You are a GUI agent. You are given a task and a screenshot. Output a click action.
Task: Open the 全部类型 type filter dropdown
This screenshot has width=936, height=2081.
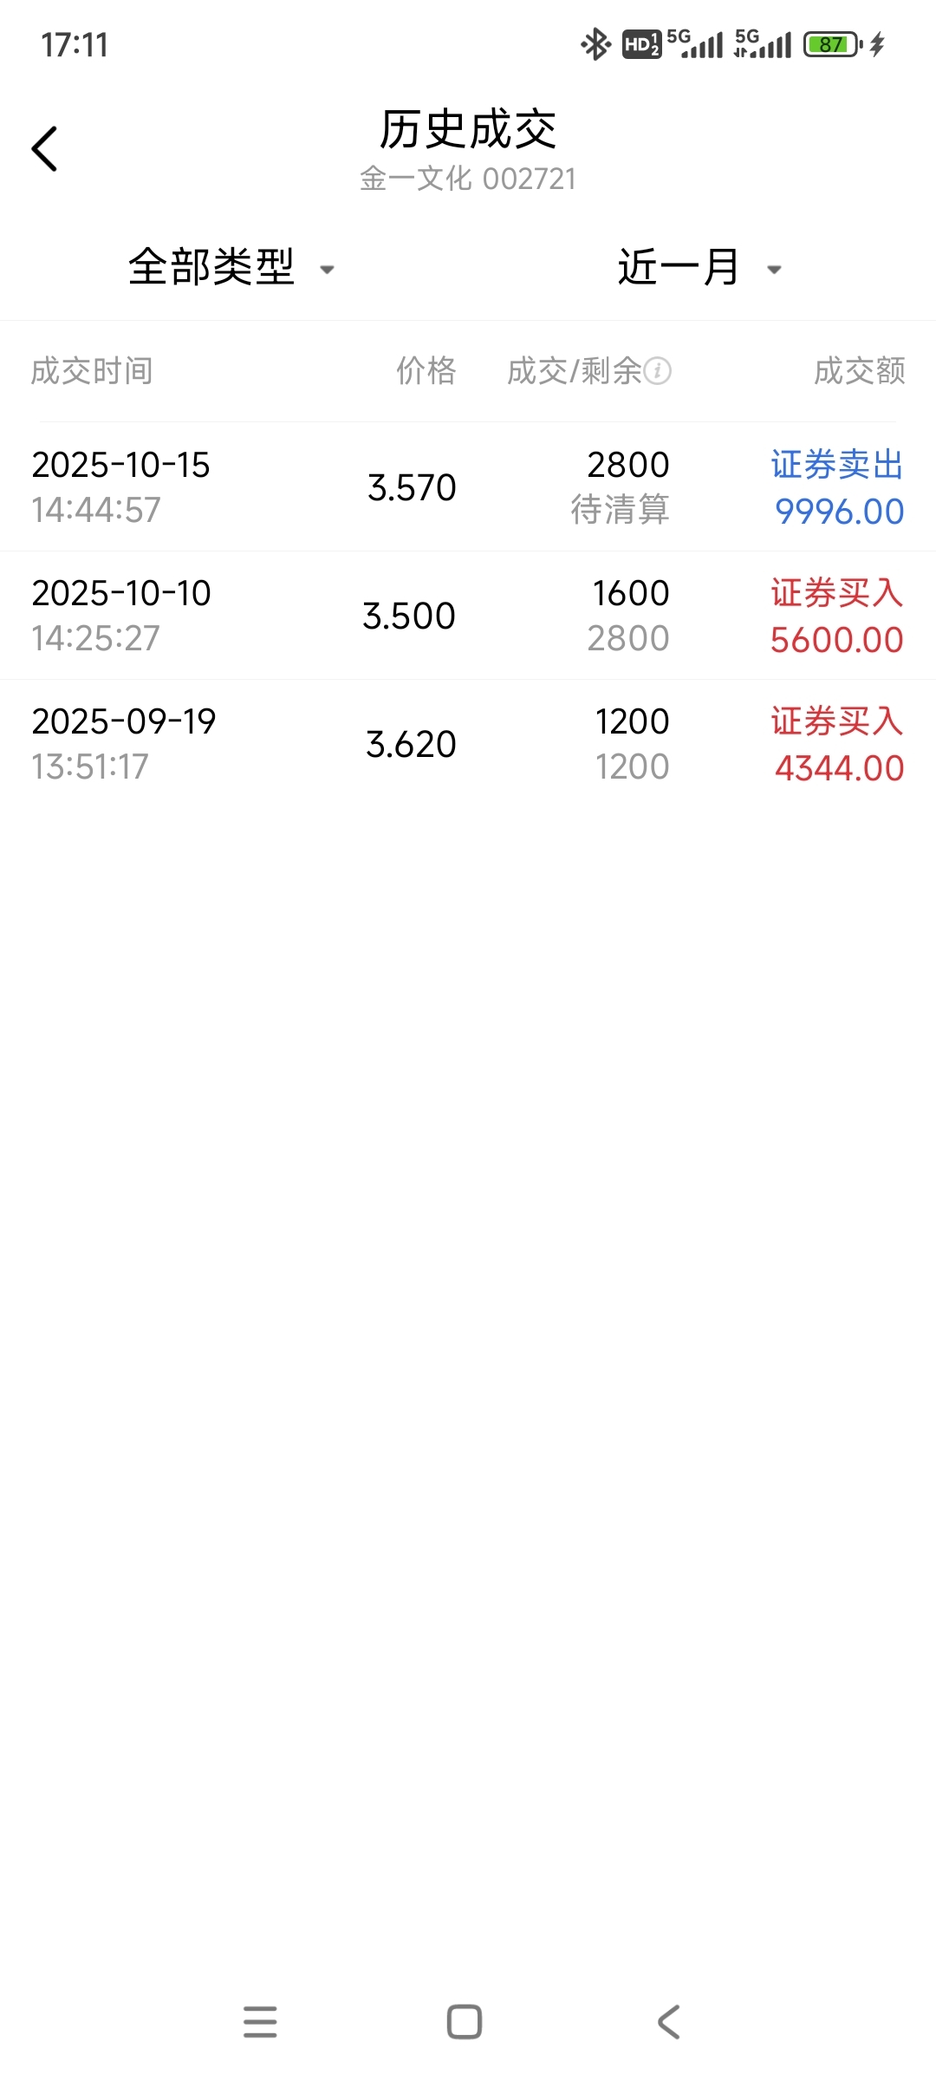(212, 267)
